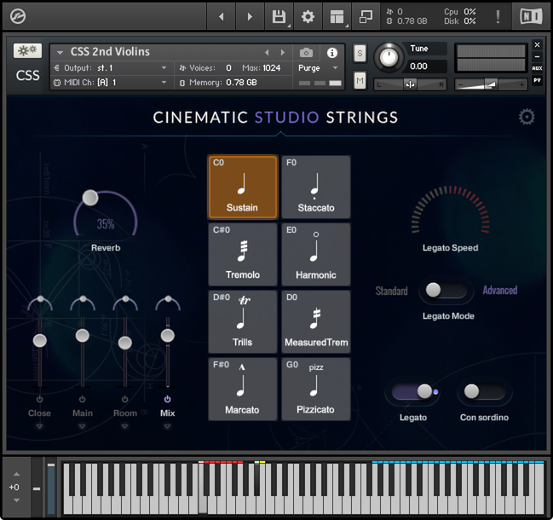Click the Tune knob
Viewport: 553px width, 520px height.
click(389, 57)
